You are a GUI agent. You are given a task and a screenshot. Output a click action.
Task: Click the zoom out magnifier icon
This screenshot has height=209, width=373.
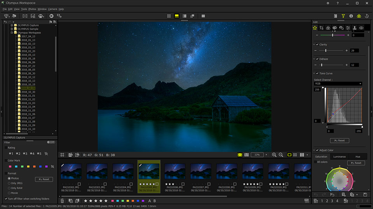click(x=281, y=155)
